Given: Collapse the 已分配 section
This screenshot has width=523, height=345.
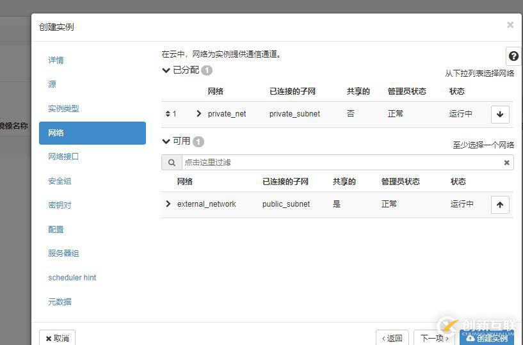Looking at the screenshot, I should coord(166,70).
